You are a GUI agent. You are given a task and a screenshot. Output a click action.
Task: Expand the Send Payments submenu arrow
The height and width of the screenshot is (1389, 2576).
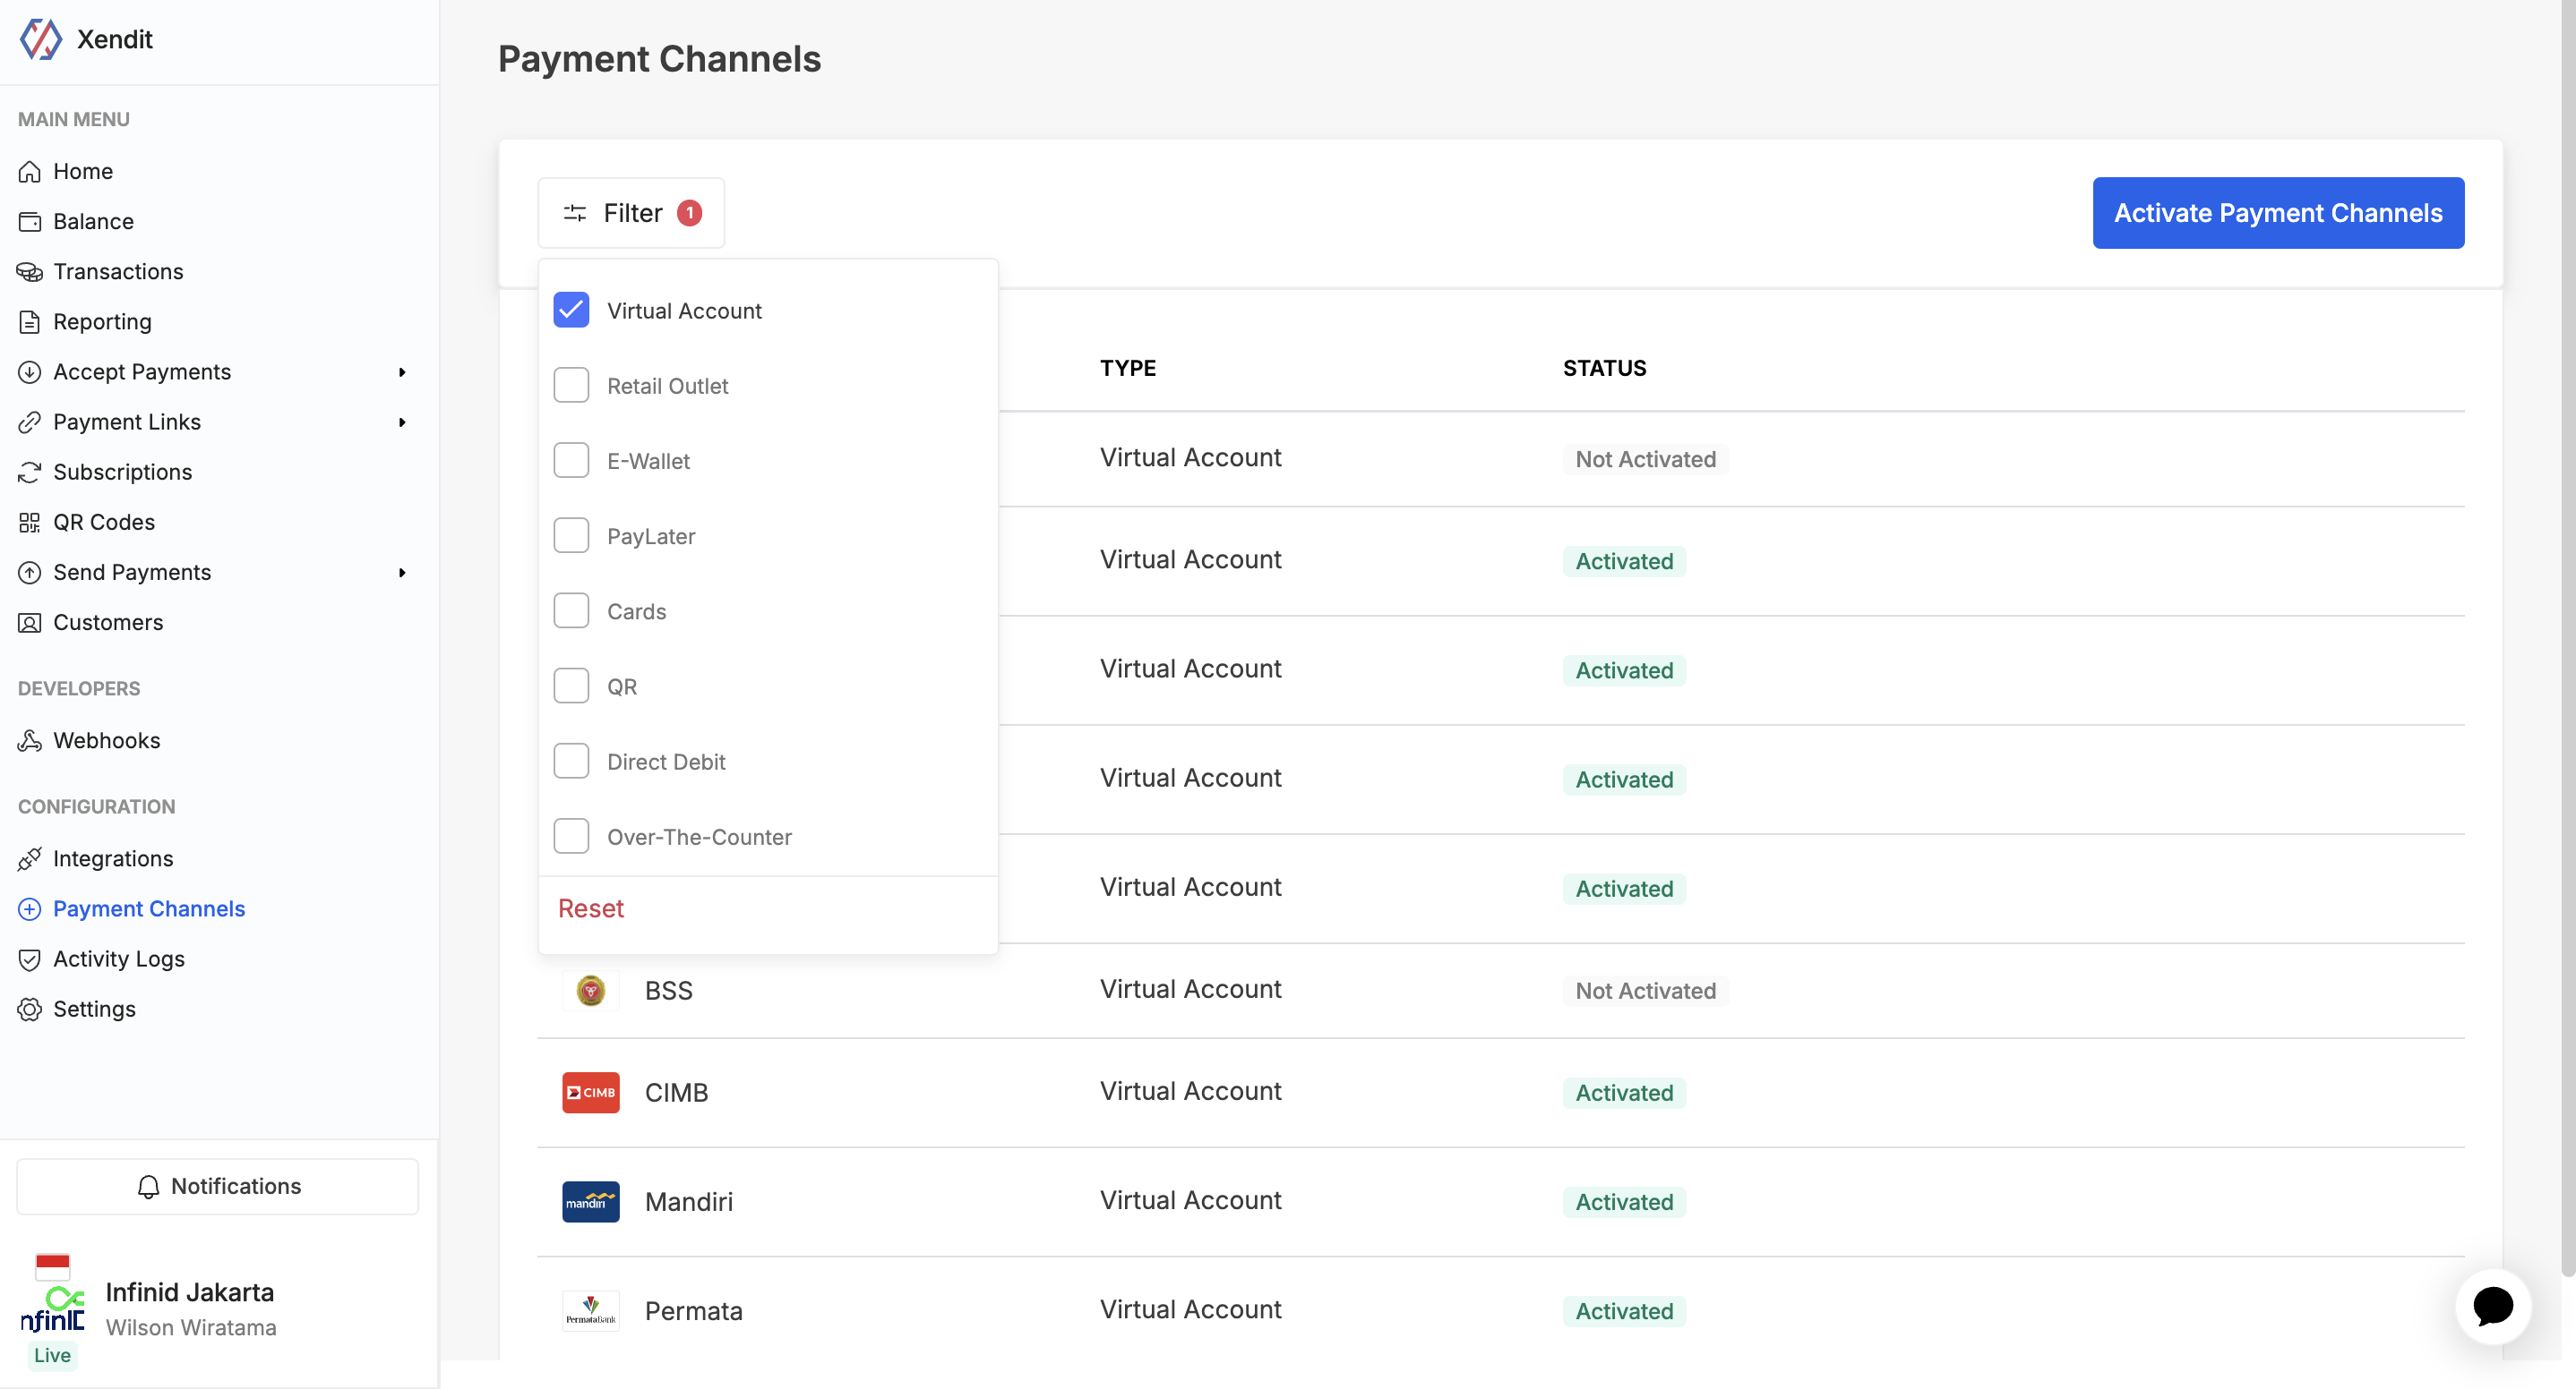[x=402, y=573]
